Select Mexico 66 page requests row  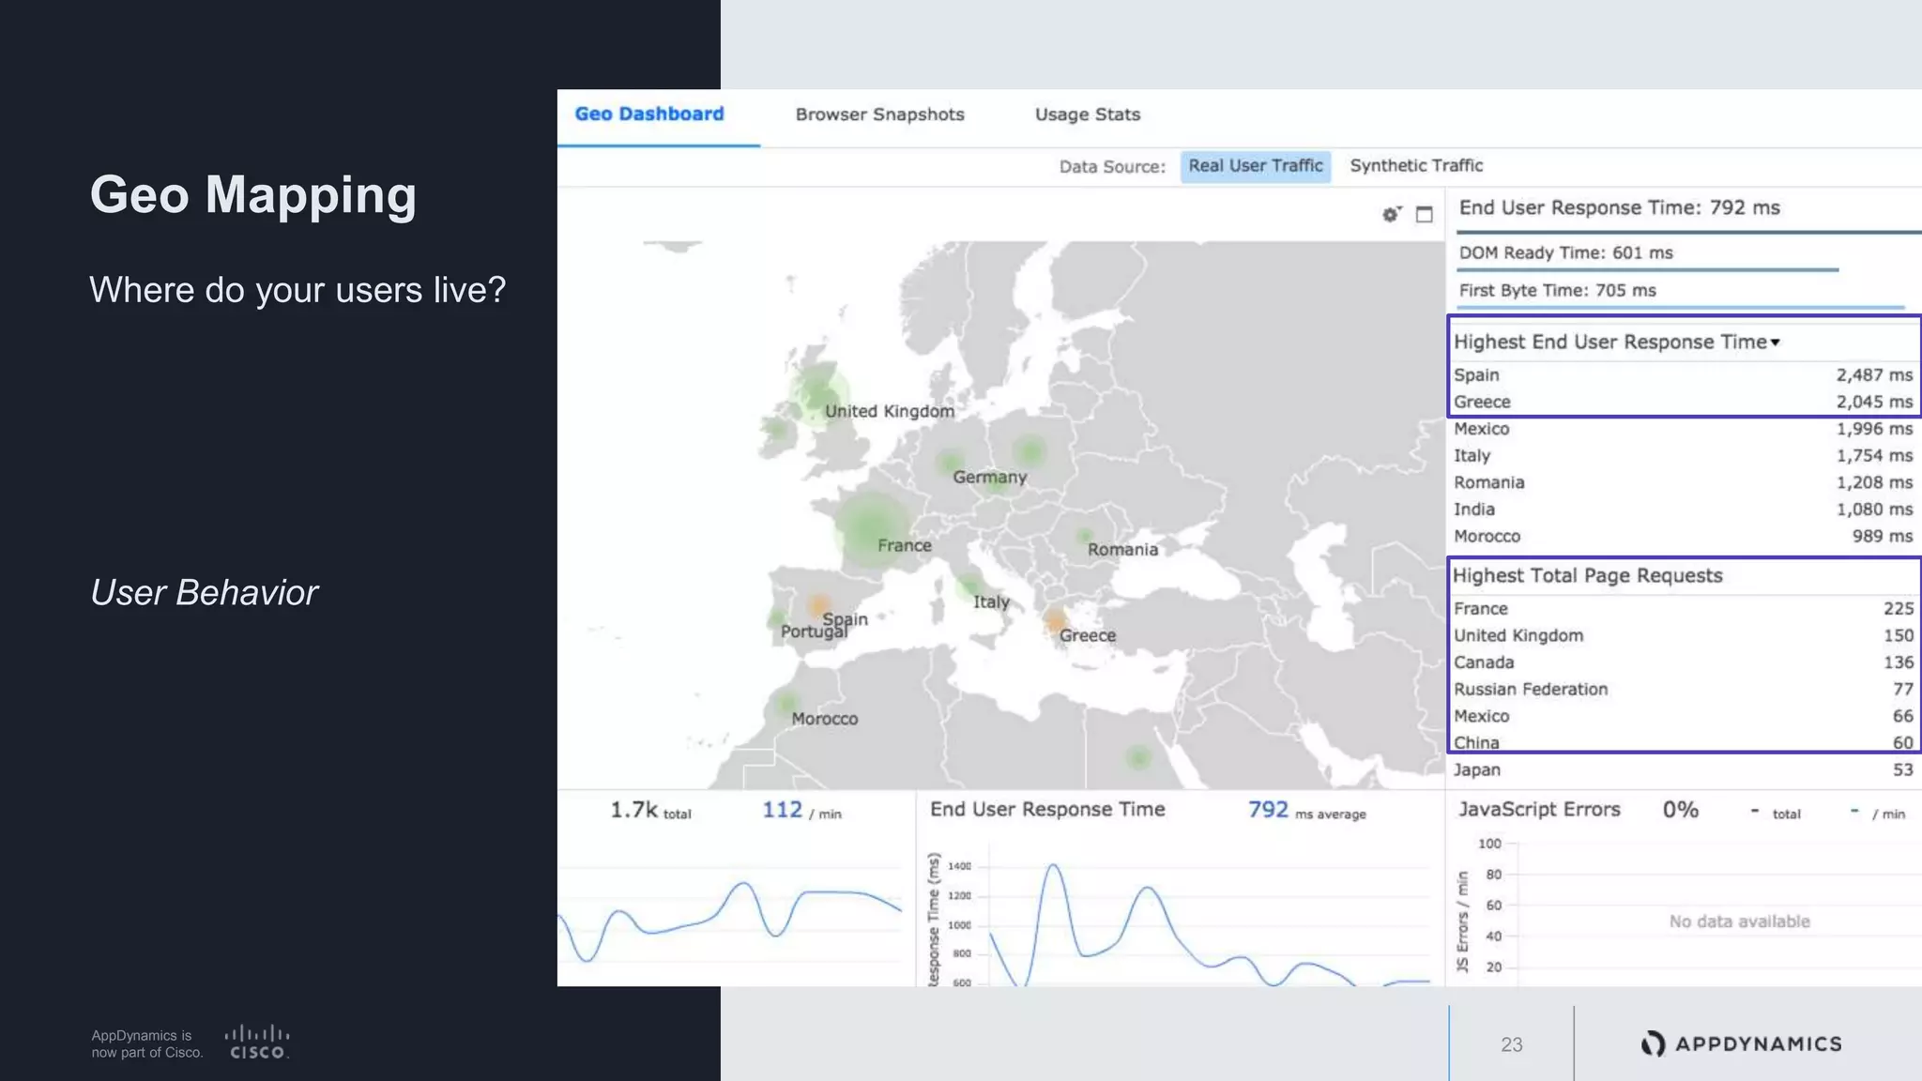point(1683,716)
